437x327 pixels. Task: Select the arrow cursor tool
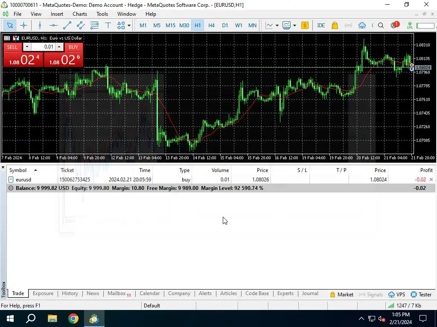click(x=10, y=26)
